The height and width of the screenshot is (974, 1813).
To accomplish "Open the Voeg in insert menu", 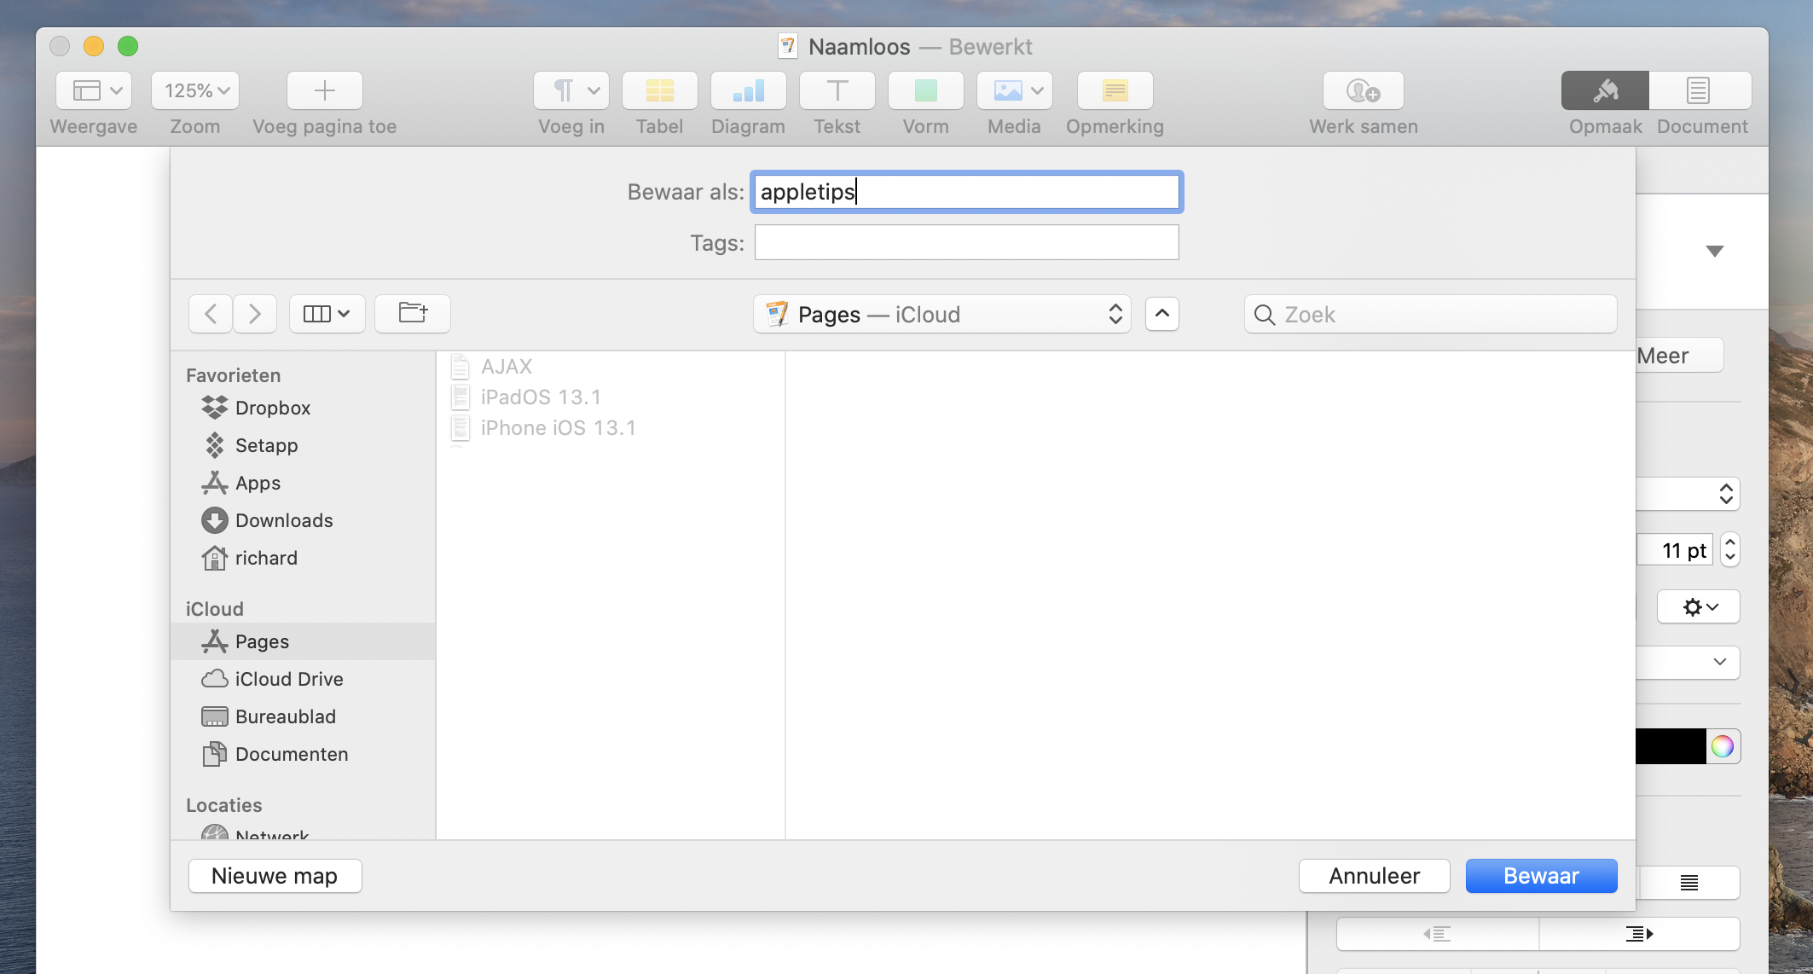I will [569, 90].
